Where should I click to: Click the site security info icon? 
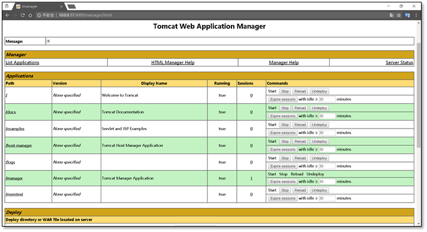pyautogui.click(x=39, y=15)
